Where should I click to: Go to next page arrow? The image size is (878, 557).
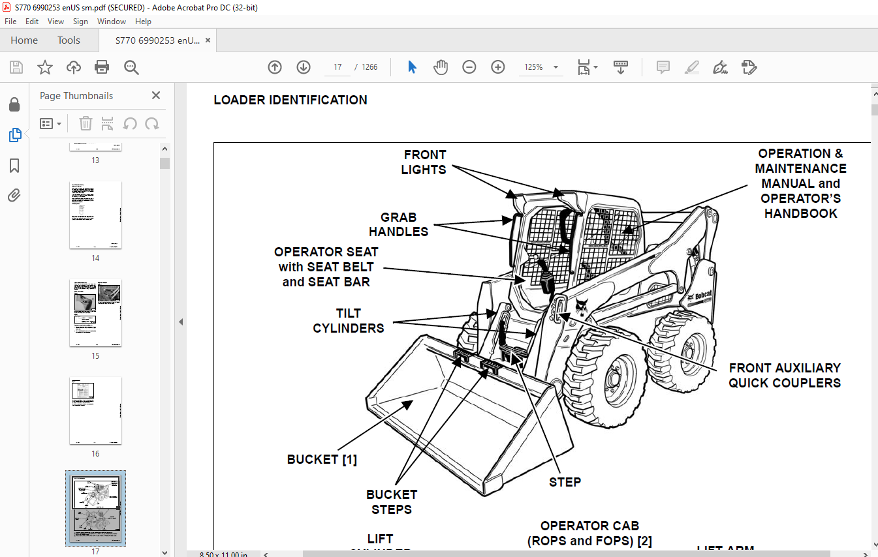point(304,67)
